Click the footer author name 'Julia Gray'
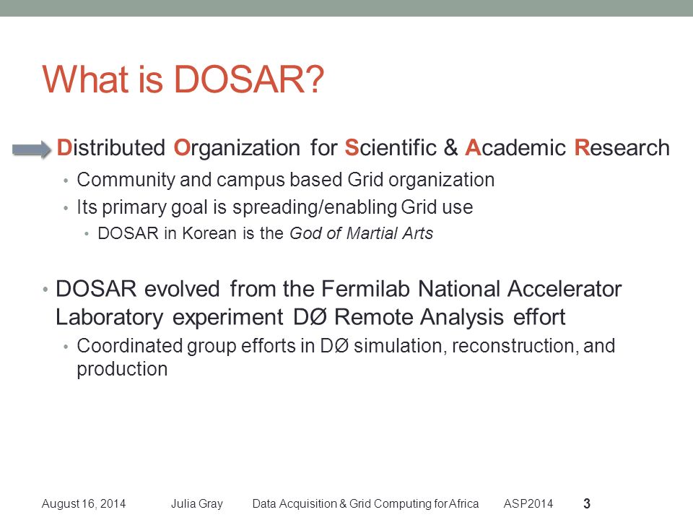This screenshot has height=520, width=693. [x=196, y=503]
